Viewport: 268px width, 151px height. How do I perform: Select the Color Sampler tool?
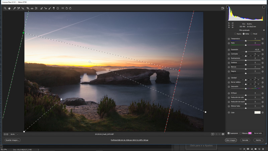[x=18, y=8]
